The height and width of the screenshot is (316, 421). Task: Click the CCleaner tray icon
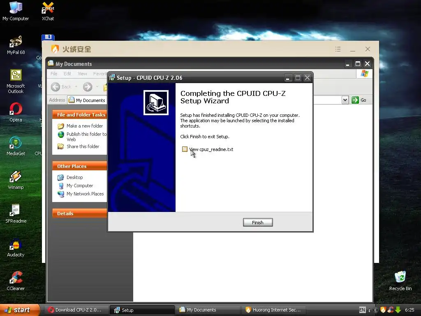click(x=391, y=310)
